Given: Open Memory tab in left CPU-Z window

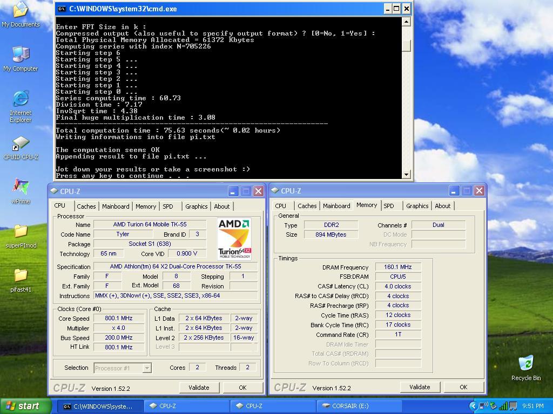Looking at the screenshot, I should tap(146, 206).
